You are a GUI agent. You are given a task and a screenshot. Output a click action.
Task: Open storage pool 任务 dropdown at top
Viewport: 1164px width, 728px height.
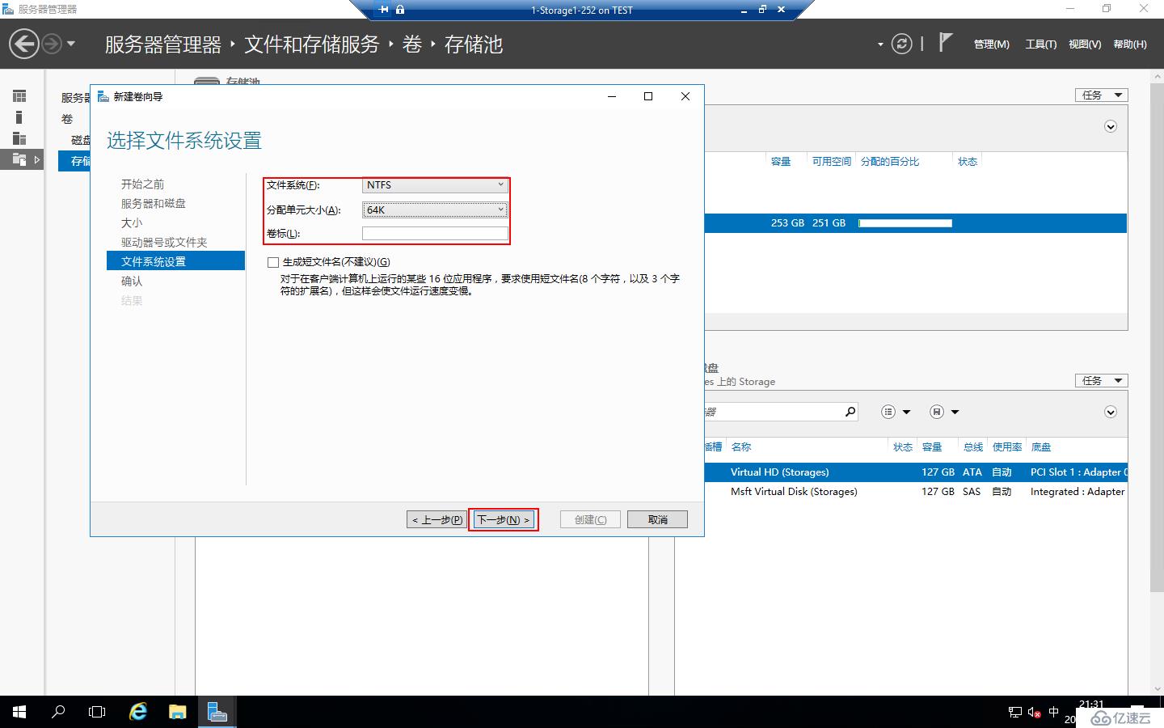pyautogui.click(x=1101, y=95)
